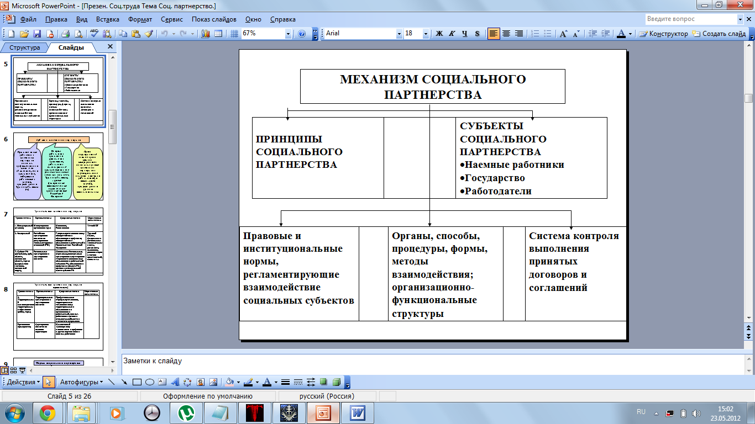Screen dimensions: 755x424
Task: Expand the line color dropdown arrow
Action: [257, 382]
